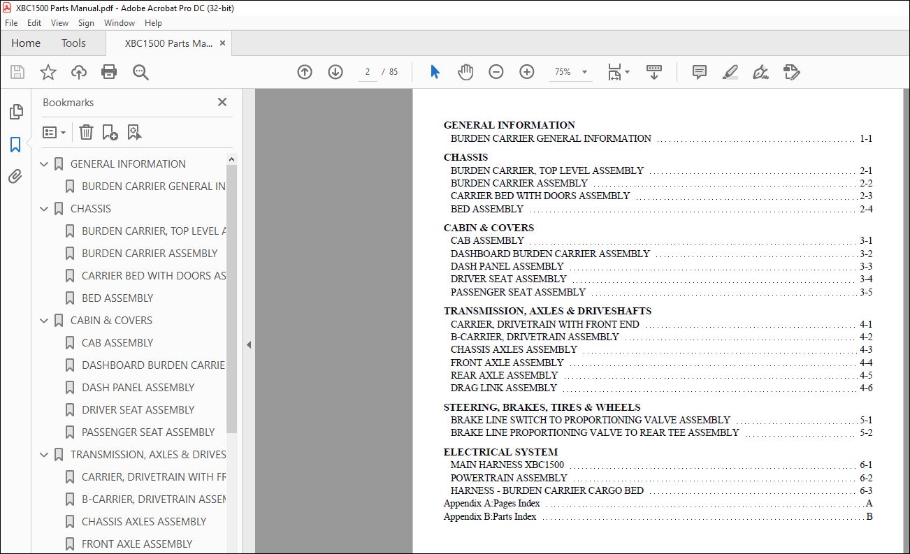Image resolution: width=910 pixels, height=554 pixels.
Task: Select the arrow Selection tool
Action: point(435,72)
